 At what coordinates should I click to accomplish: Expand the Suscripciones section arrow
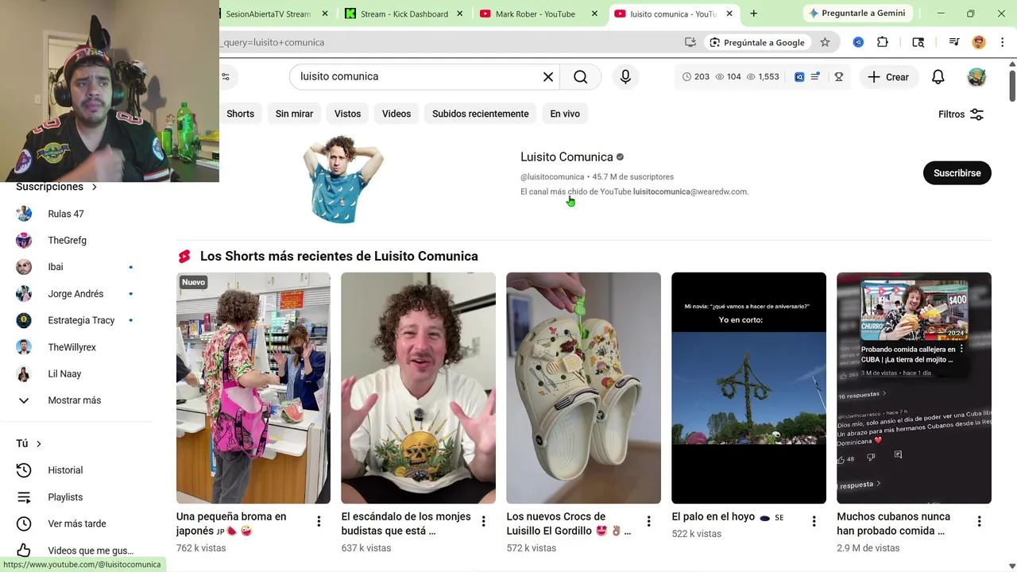[x=94, y=187]
